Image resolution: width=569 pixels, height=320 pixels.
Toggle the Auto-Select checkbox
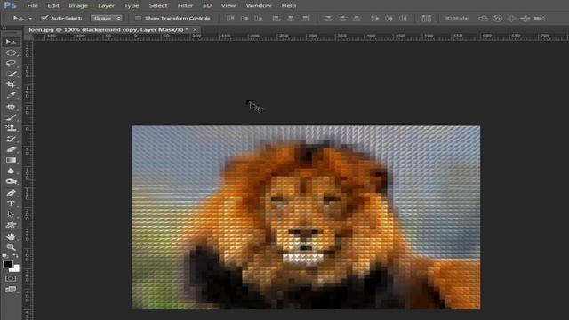(44, 18)
